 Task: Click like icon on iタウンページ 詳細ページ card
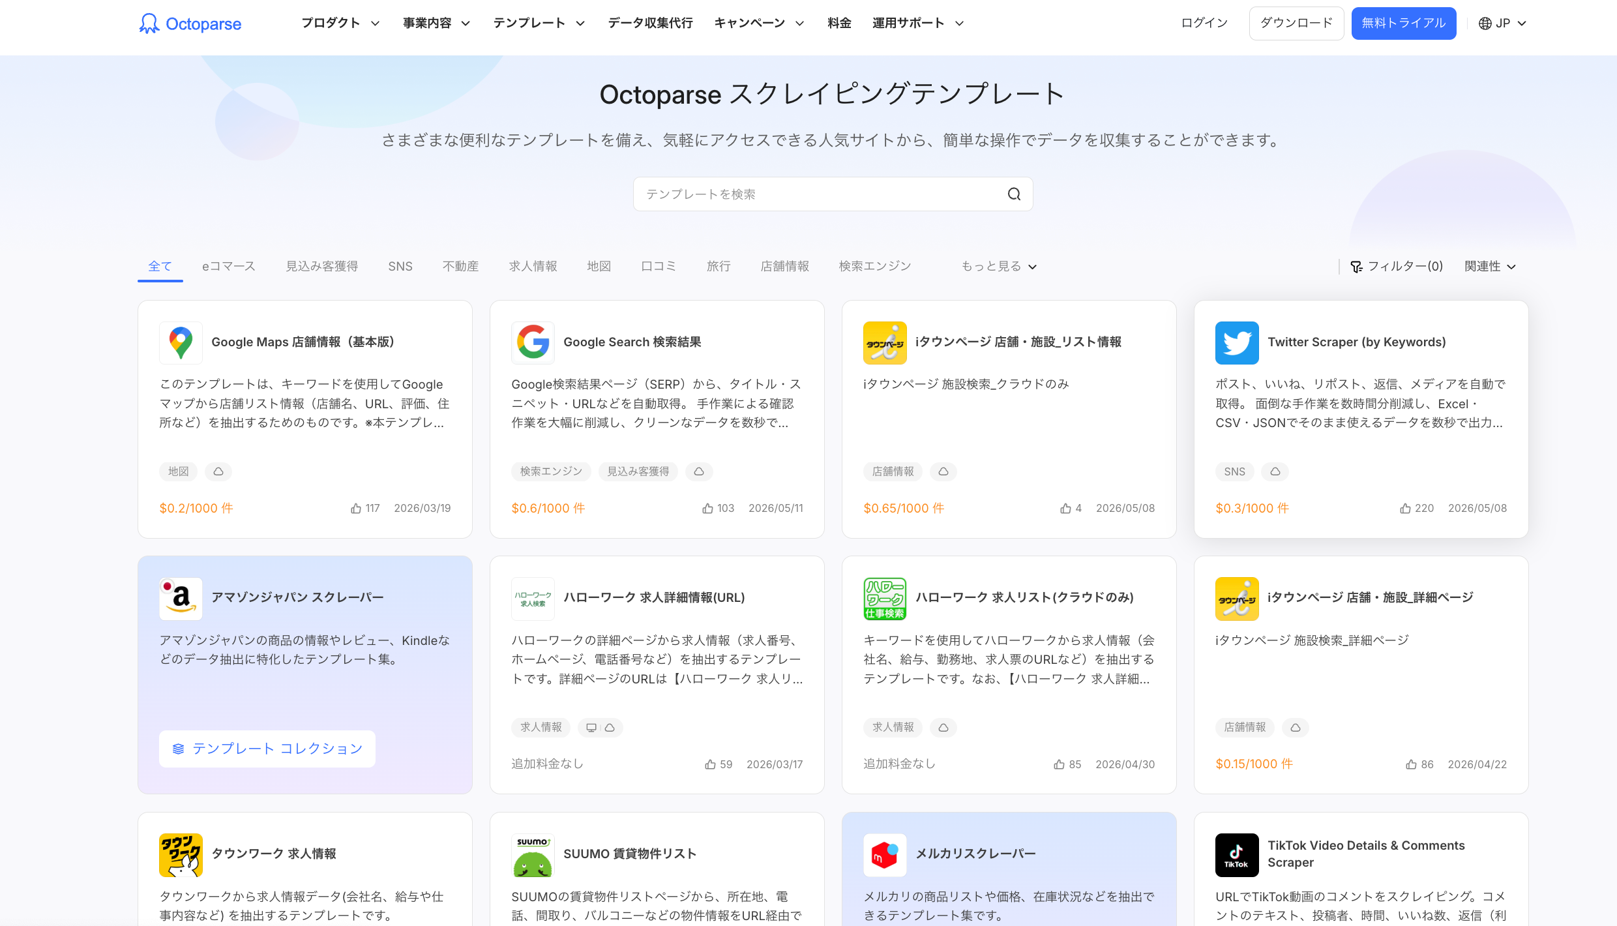(x=1411, y=764)
